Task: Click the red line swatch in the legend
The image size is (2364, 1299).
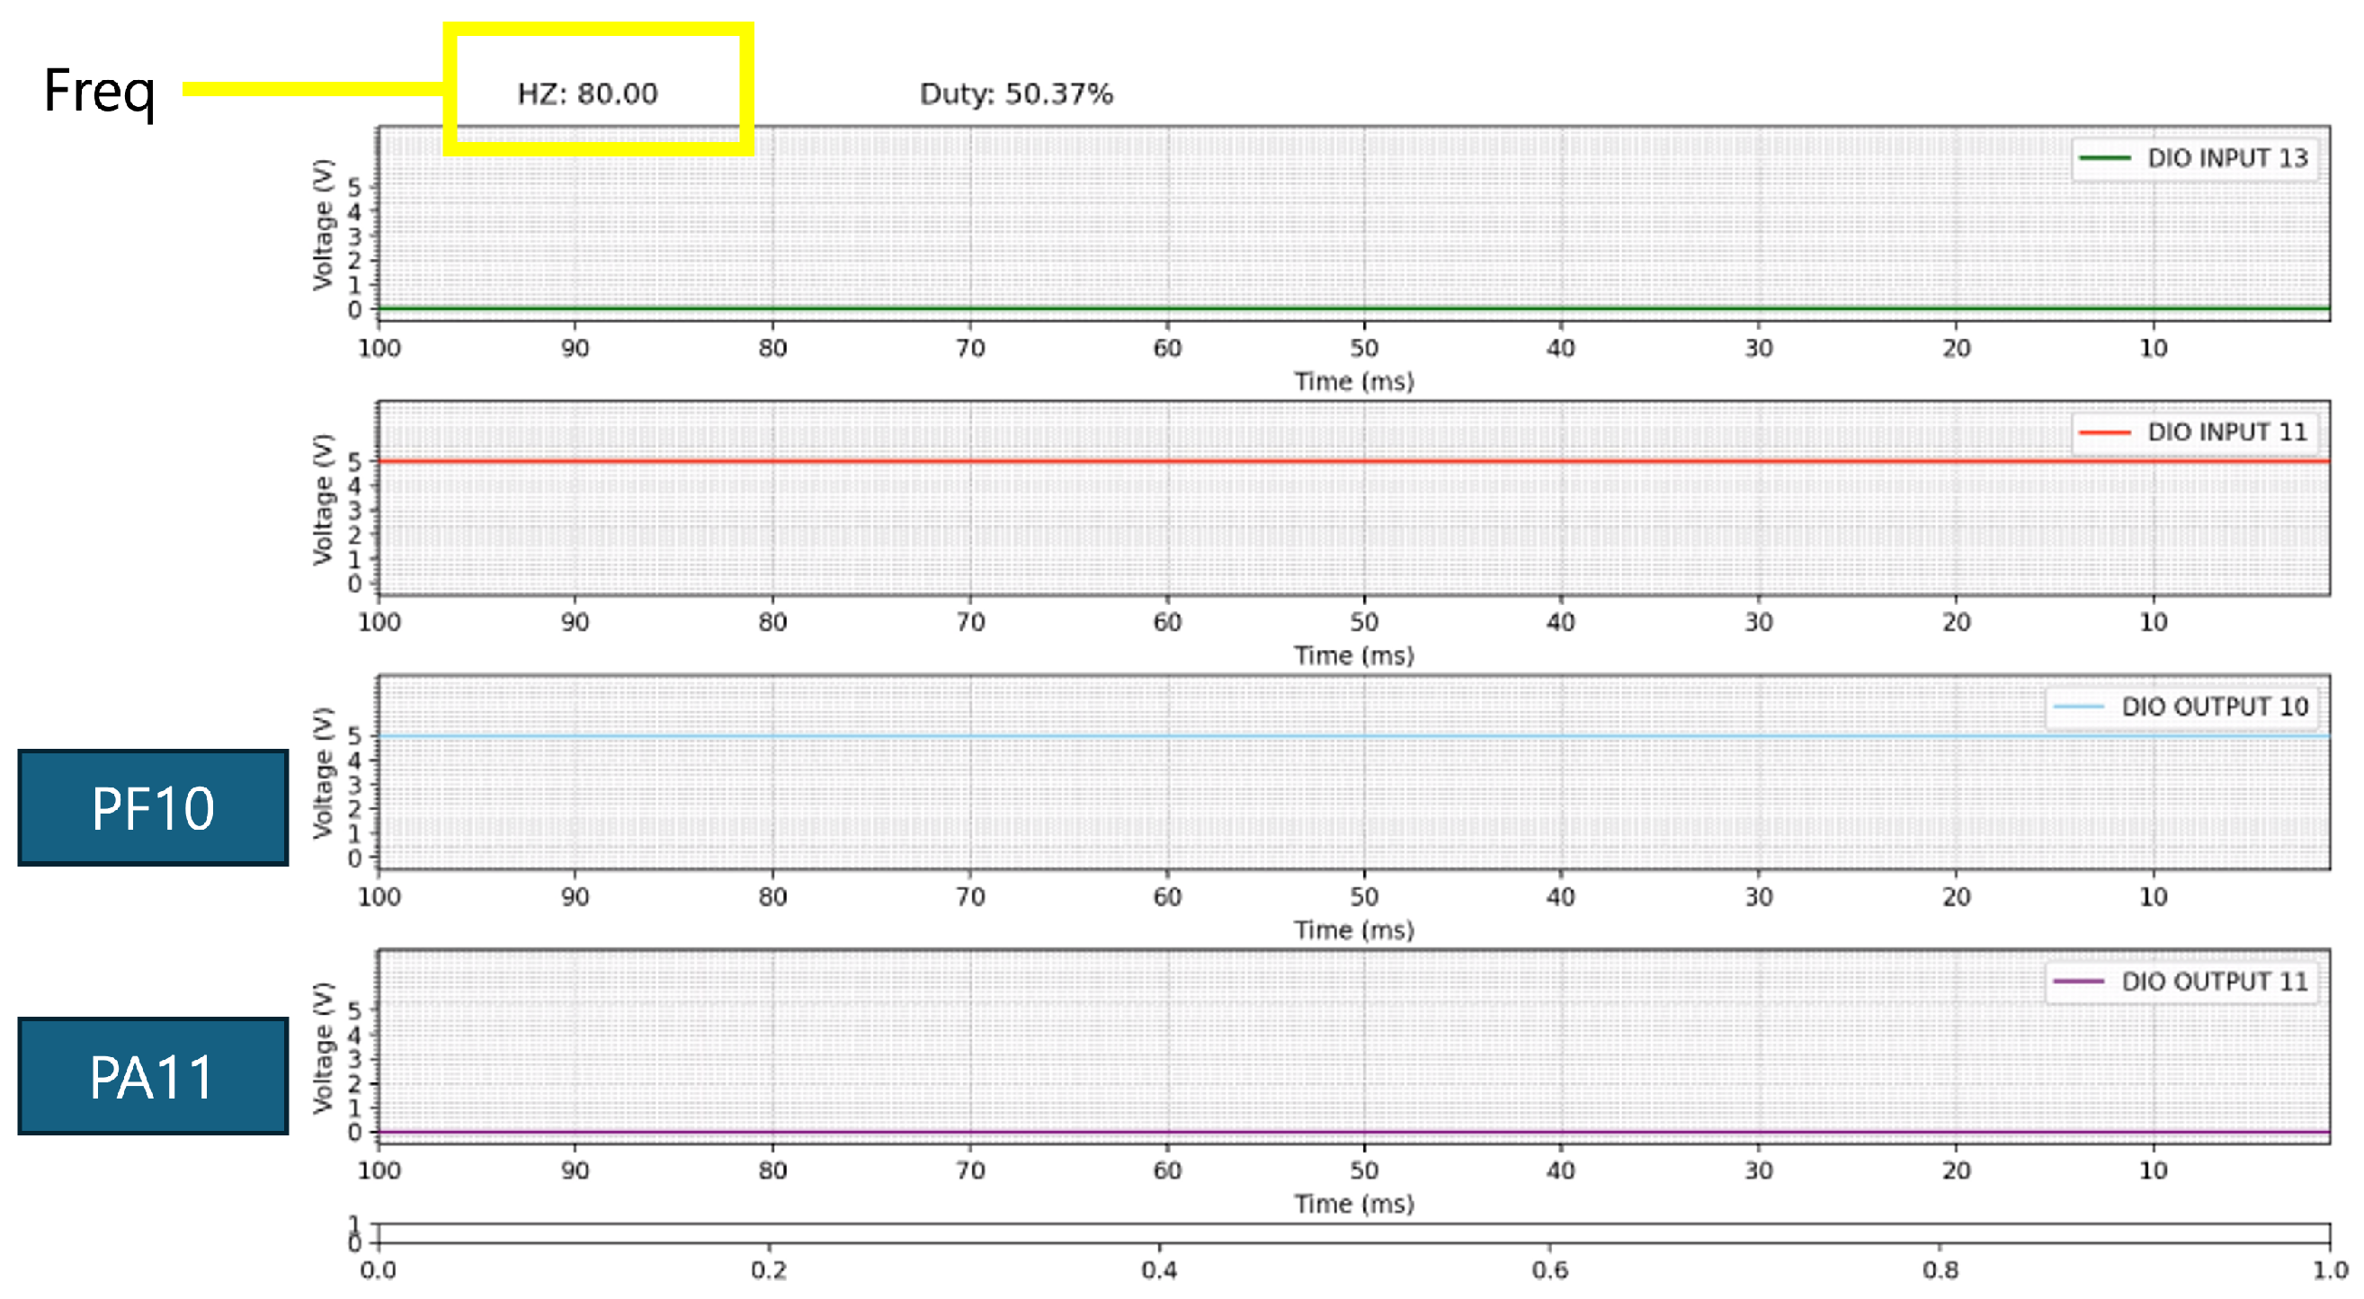Action: (x=2103, y=432)
